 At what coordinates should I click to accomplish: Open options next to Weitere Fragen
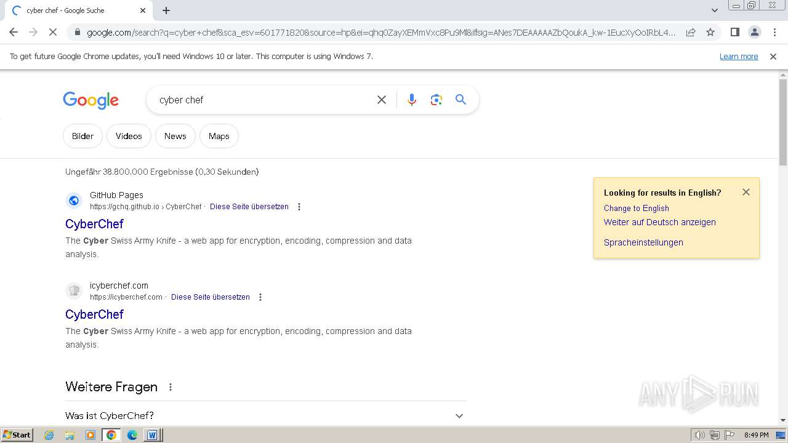171,387
